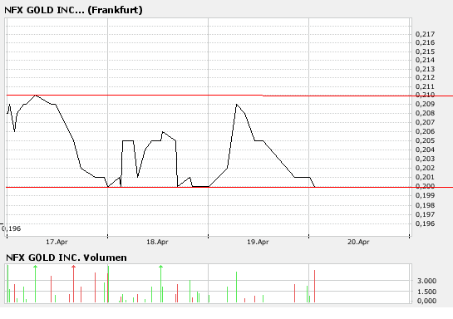
Task: Click the 20.Apr date label
Action: pyautogui.click(x=358, y=242)
